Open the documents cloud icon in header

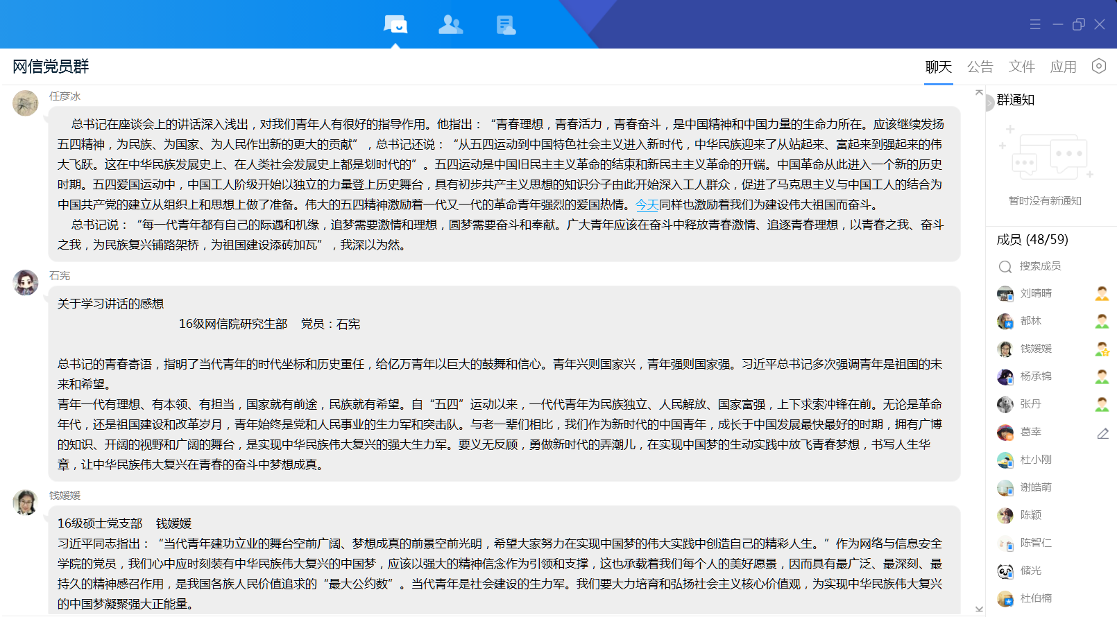coord(506,25)
